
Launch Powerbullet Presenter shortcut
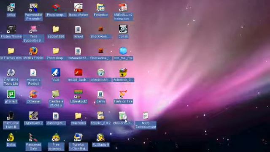33,8
